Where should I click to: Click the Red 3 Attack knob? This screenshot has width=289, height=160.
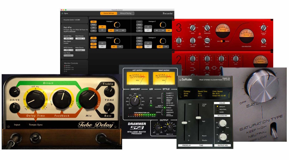(192, 41)
